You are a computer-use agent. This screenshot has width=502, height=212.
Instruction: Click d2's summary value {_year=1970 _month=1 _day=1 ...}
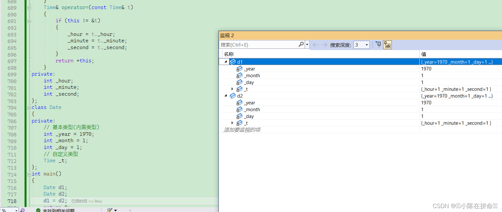pyautogui.click(x=457, y=96)
